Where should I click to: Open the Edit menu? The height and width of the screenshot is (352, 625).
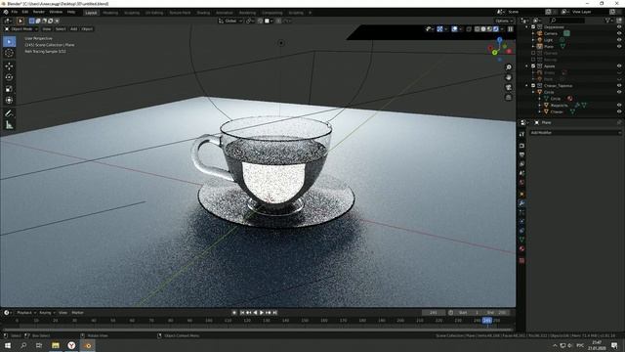(x=25, y=12)
